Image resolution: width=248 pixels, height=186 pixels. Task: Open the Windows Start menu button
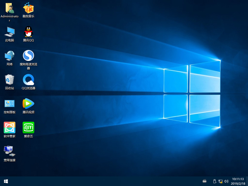pos(6,181)
